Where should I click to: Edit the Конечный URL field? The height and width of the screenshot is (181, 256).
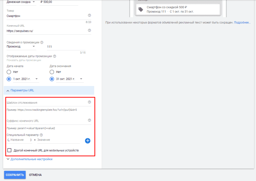click(49, 31)
